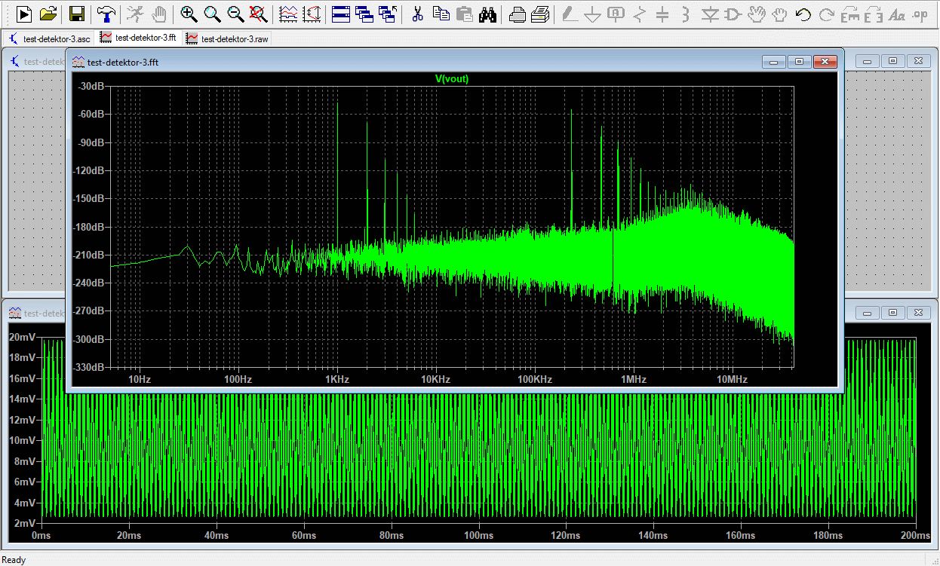Open the Control Panel hammer icon
This screenshot has width=940, height=566.
pos(106,14)
